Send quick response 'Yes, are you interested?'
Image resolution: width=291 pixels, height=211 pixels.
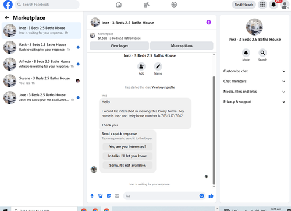click(127, 147)
